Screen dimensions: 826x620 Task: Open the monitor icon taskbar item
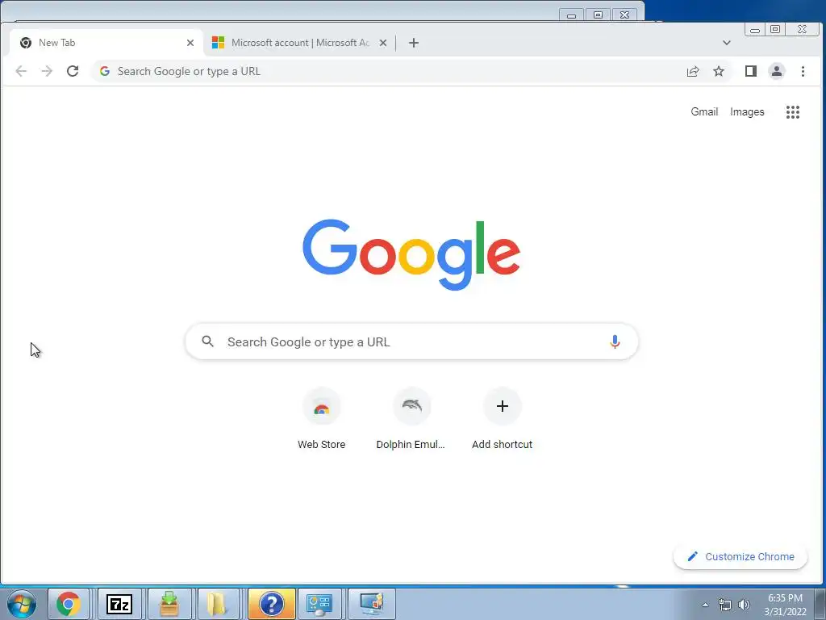pos(371,604)
